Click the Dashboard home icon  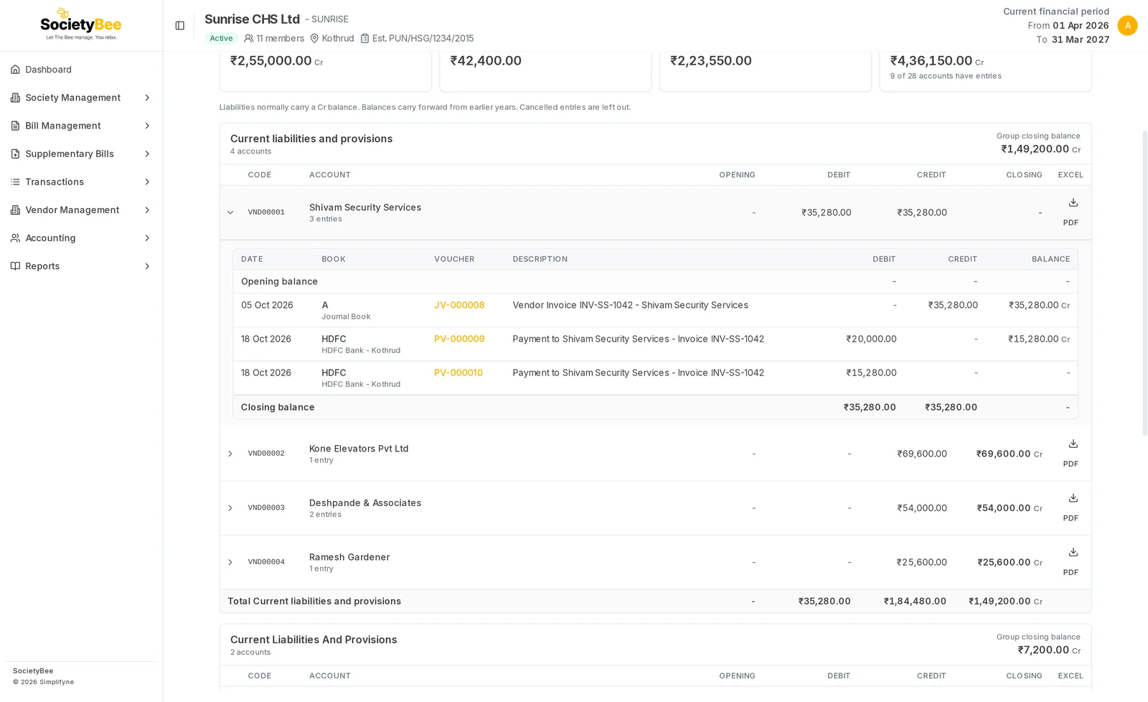[x=15, y=70]
